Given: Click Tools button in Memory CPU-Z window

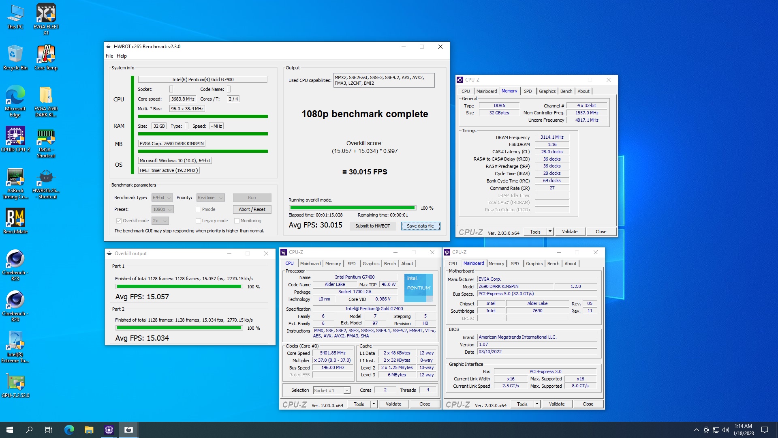Looking at the screenshot, I should pos(535,232).
